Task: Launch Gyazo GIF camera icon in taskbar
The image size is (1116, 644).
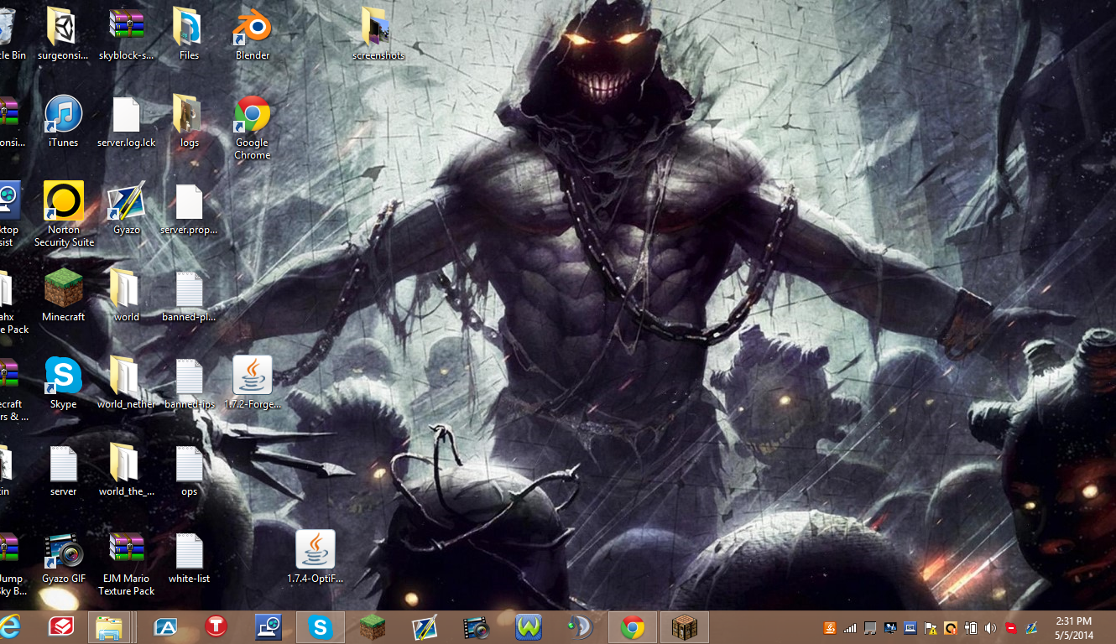Action: 476,627
